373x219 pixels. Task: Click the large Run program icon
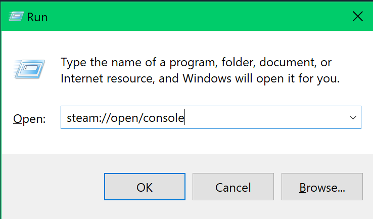tap(29, 69)
